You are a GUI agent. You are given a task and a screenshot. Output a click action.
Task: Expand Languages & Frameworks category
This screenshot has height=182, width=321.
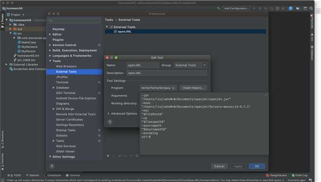tap(50, 55)
